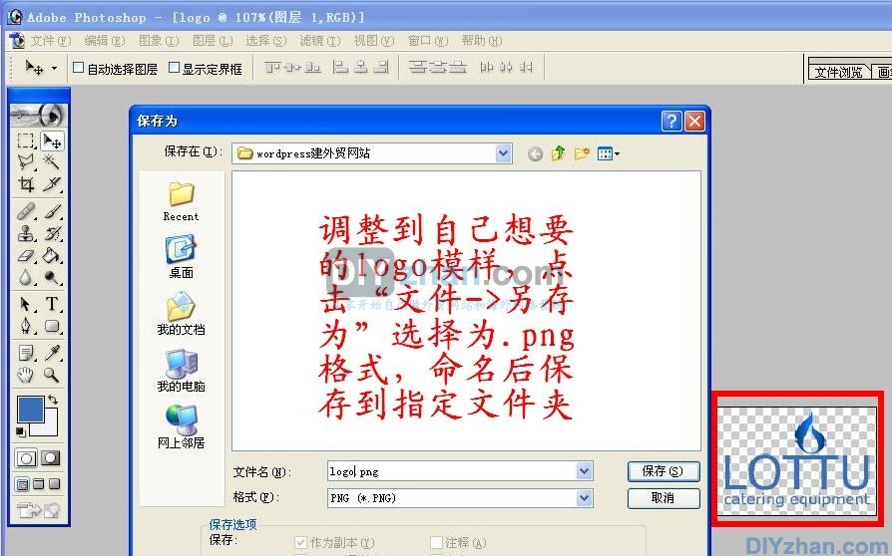Choose the Paint Bucket tool

coord(52,256)
